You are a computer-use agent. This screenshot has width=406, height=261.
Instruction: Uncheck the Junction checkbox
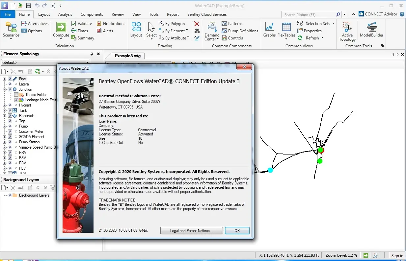(x=10, y=89)
